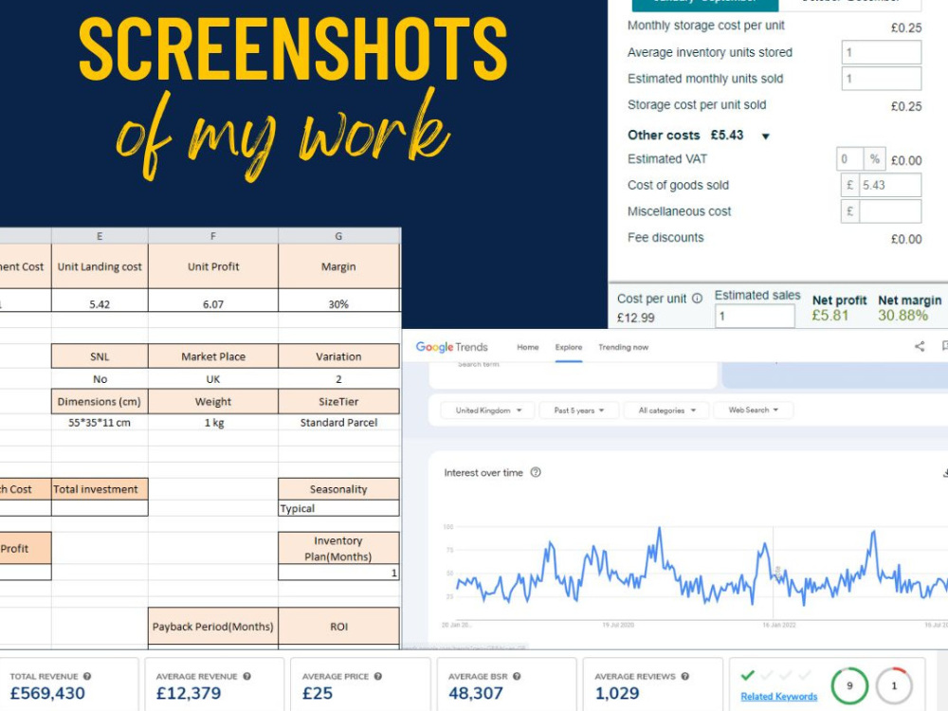
Task: Click the Unit Landing cost header cell
Action: pos(100,266)
